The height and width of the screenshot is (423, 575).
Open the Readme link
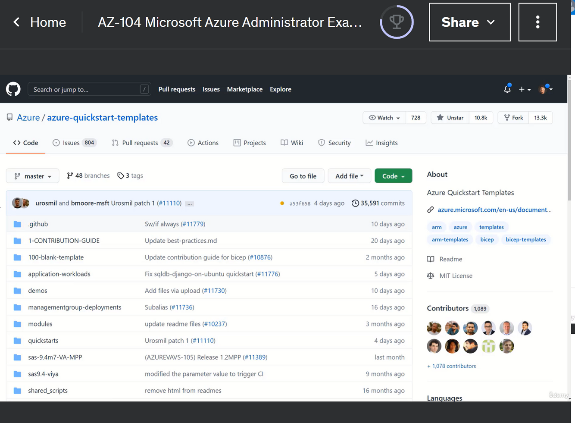click(x=445, y=259)
